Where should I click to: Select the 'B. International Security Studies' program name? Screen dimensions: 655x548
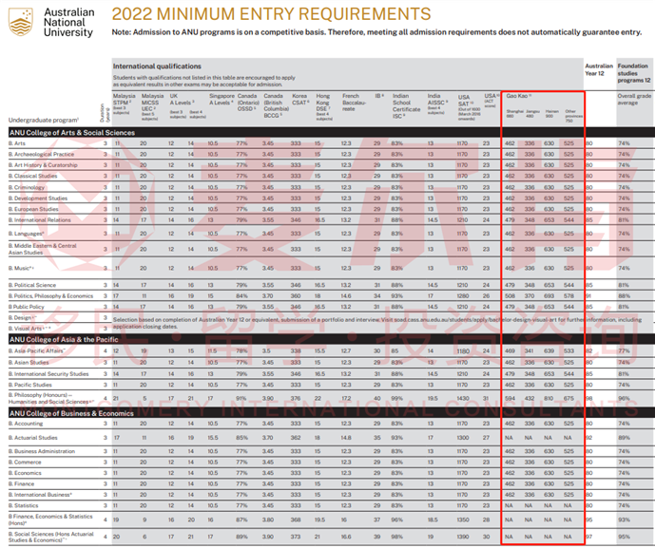coord(48,374)
